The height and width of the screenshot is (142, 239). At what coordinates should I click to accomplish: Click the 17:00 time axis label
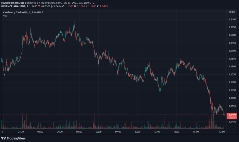(222, 132)
